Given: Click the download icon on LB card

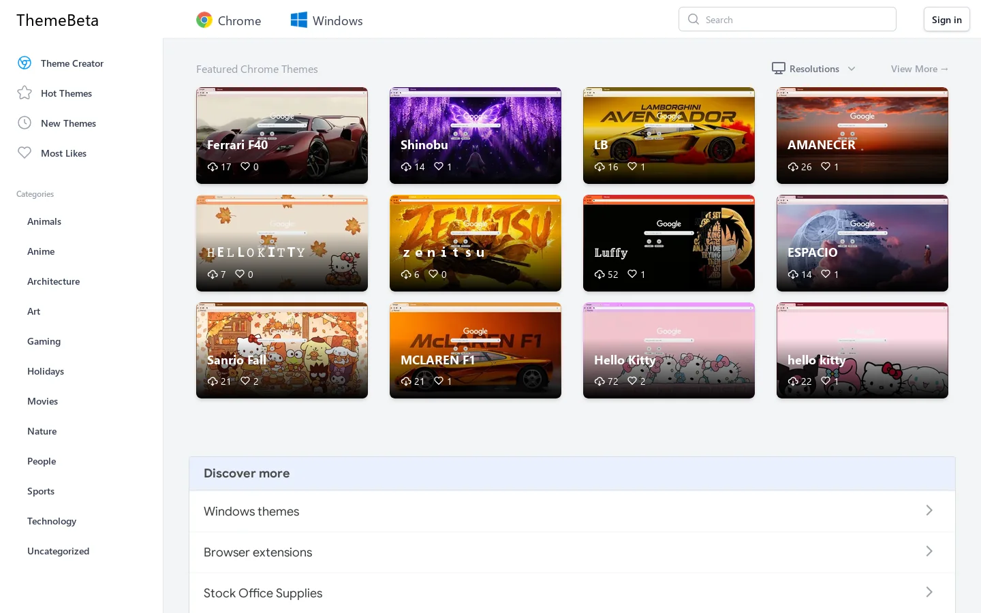Looking at the screenshot, I should pyautogui.click(x=599, y=167).
